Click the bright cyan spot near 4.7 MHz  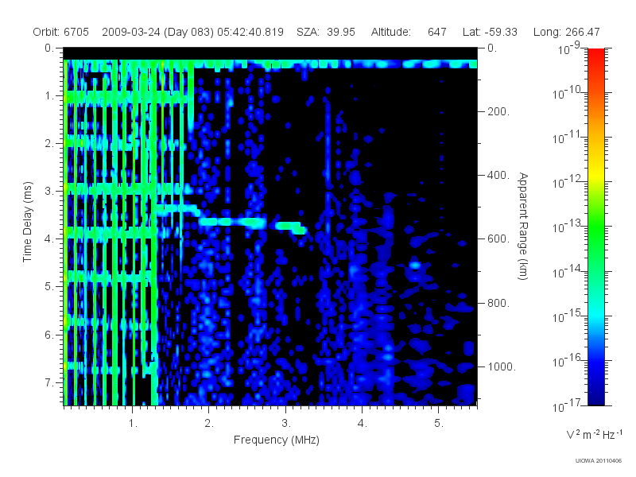[x=415, y=266]
